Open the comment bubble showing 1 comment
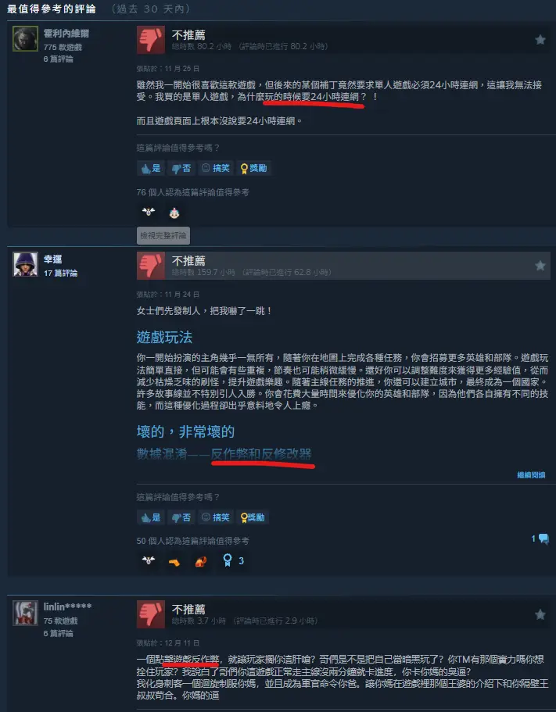Viewport: 556px width, 712px height. coord(540,539)
